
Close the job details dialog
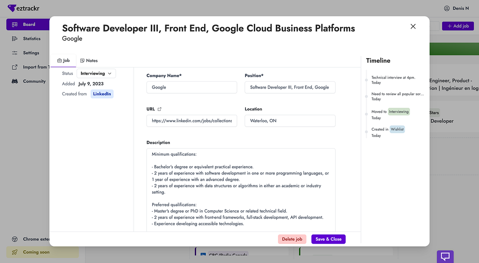pos(413,26)
